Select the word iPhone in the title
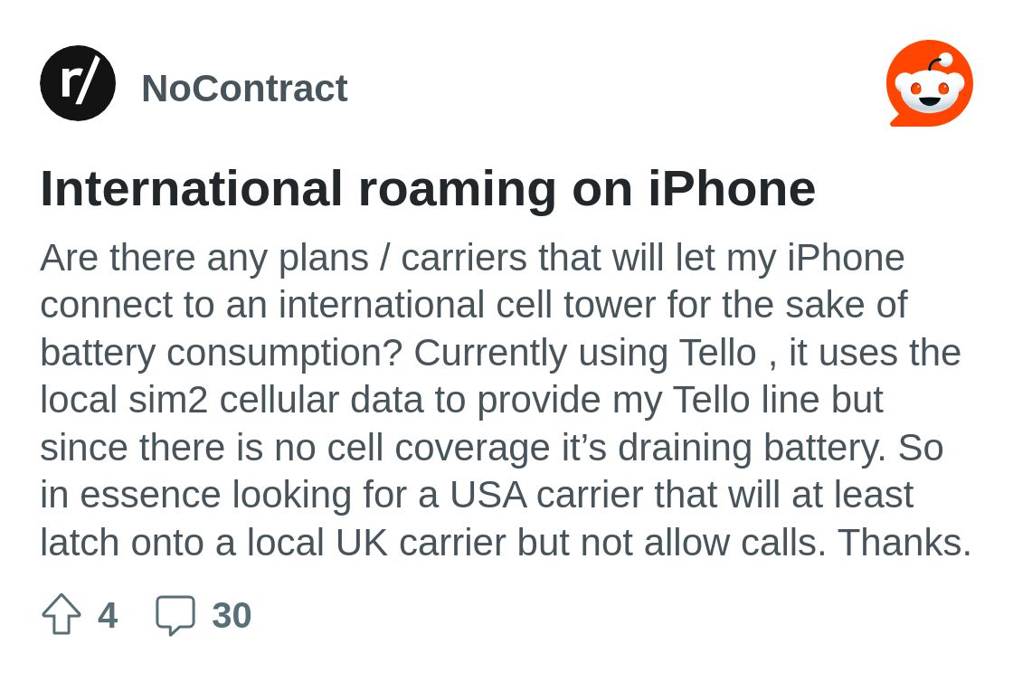The height and width of the screenshot is (682, 1013). 732,188
